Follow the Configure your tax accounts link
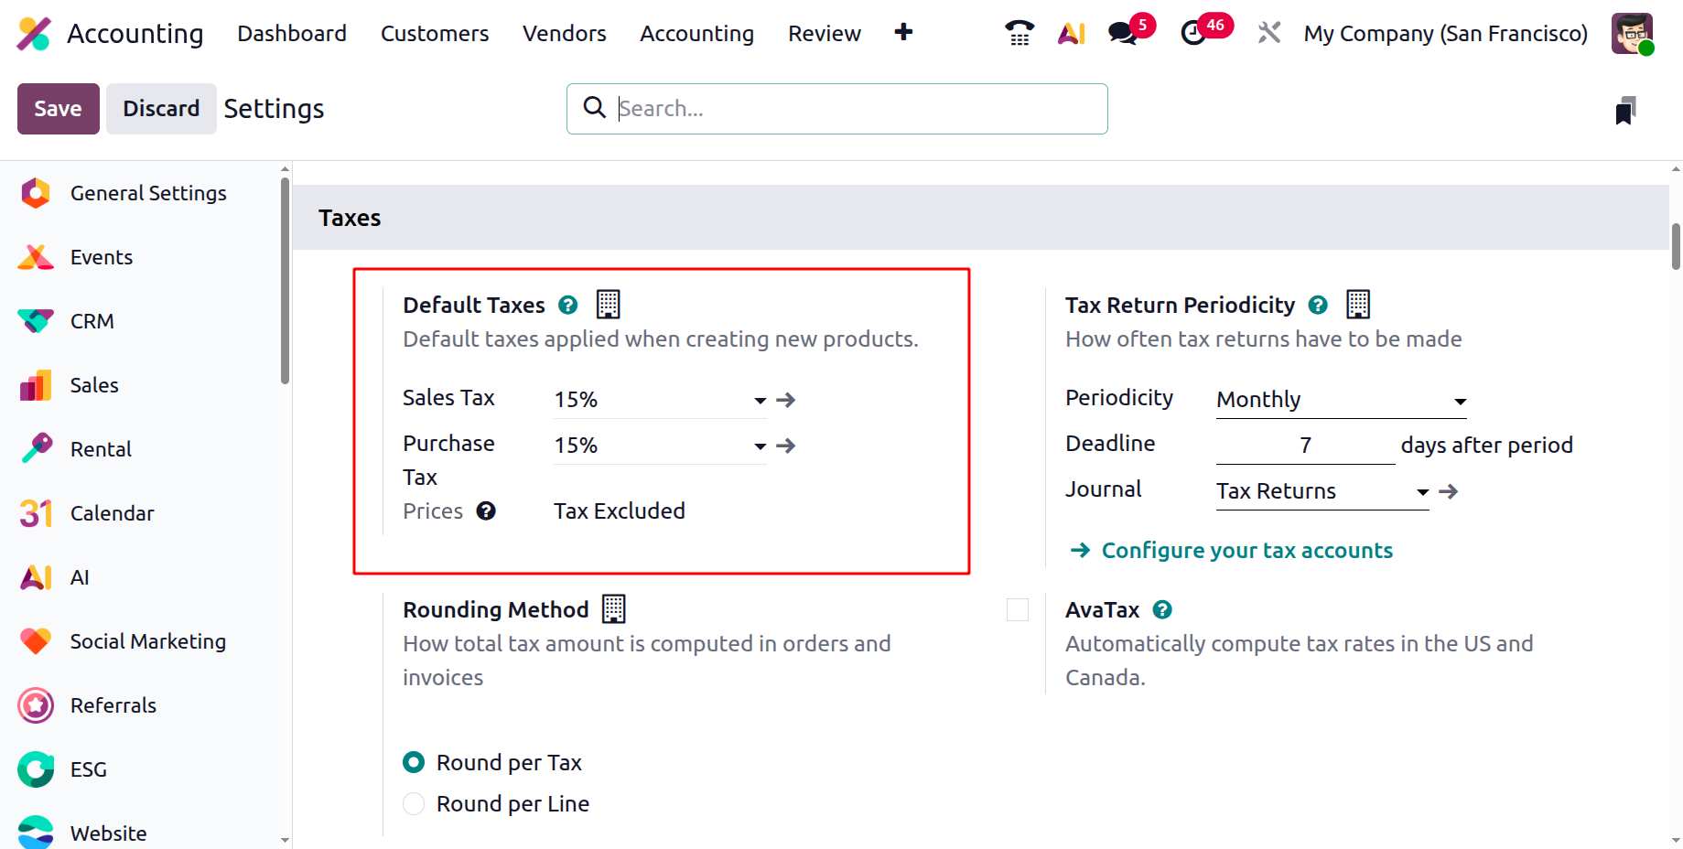 (1246, 550)
